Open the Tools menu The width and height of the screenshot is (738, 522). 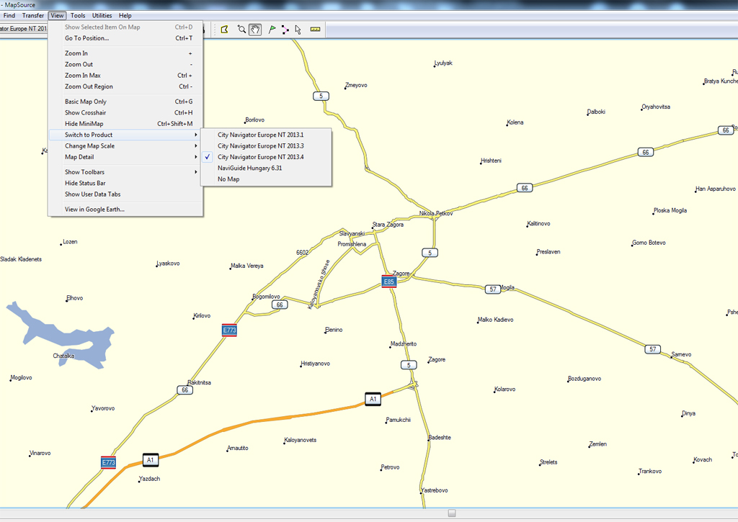click(78, 15)
